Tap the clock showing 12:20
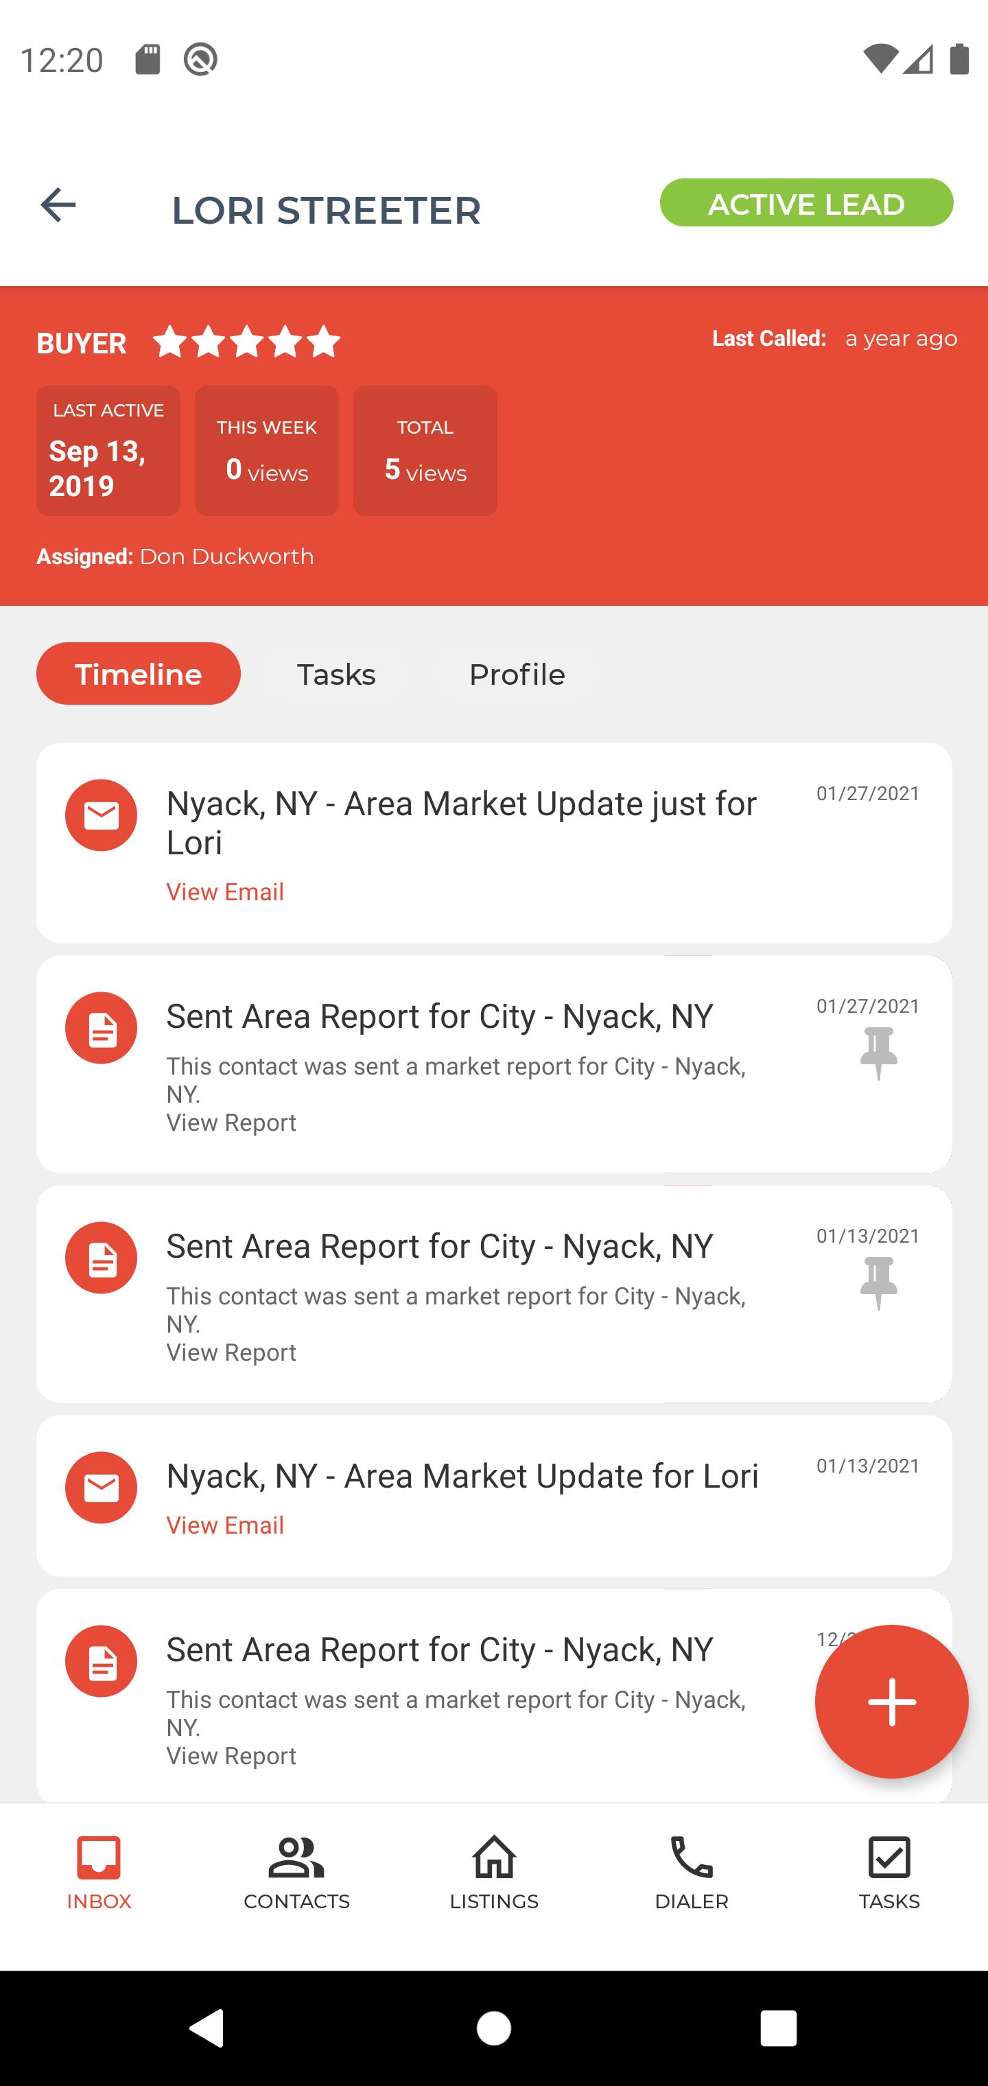 pyautogui.click(x=62, y=61)
